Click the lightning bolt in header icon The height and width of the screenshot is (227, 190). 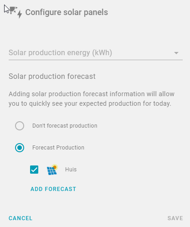point(20,14)
